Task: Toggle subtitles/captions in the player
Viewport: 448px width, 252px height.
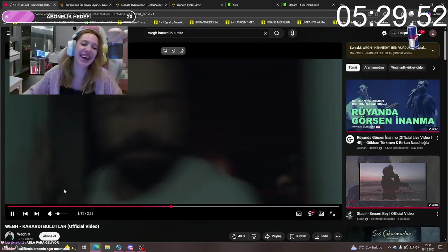Action: tap(299, 213)
